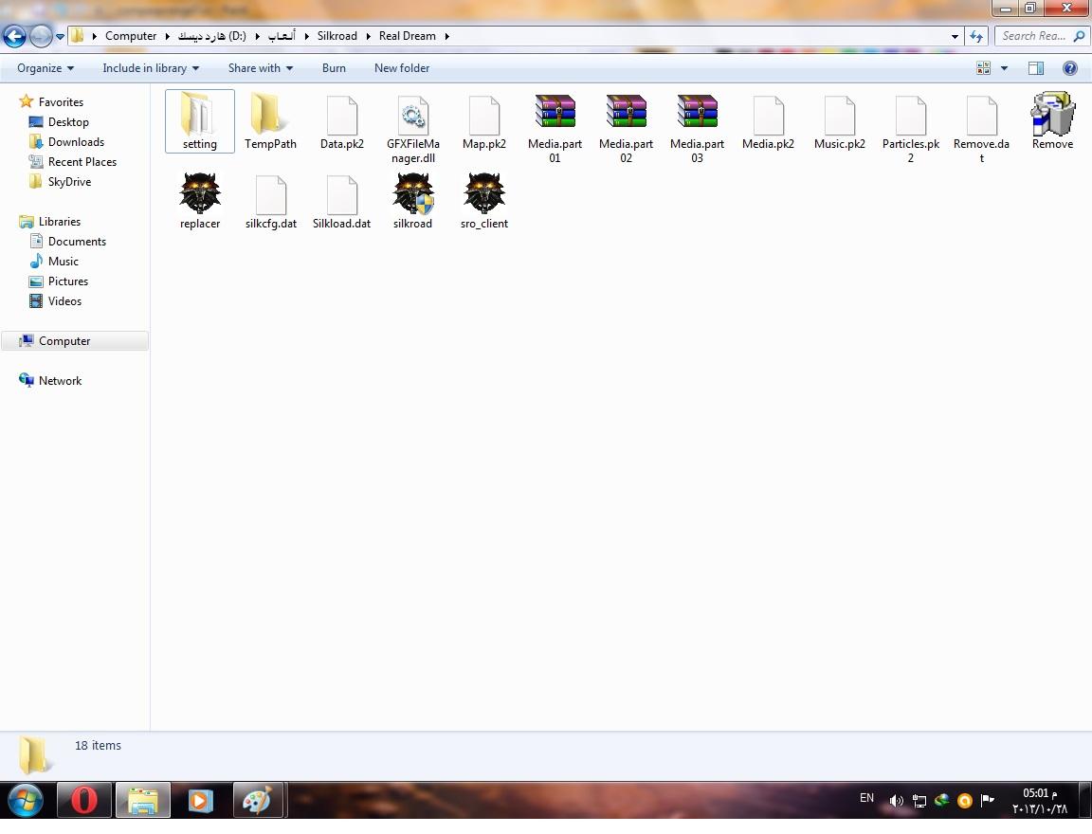The height and width of the screenshot is (834, 1092).
Task: Expand the Computer breadcrumb arrow
Action: coord(167,36)
